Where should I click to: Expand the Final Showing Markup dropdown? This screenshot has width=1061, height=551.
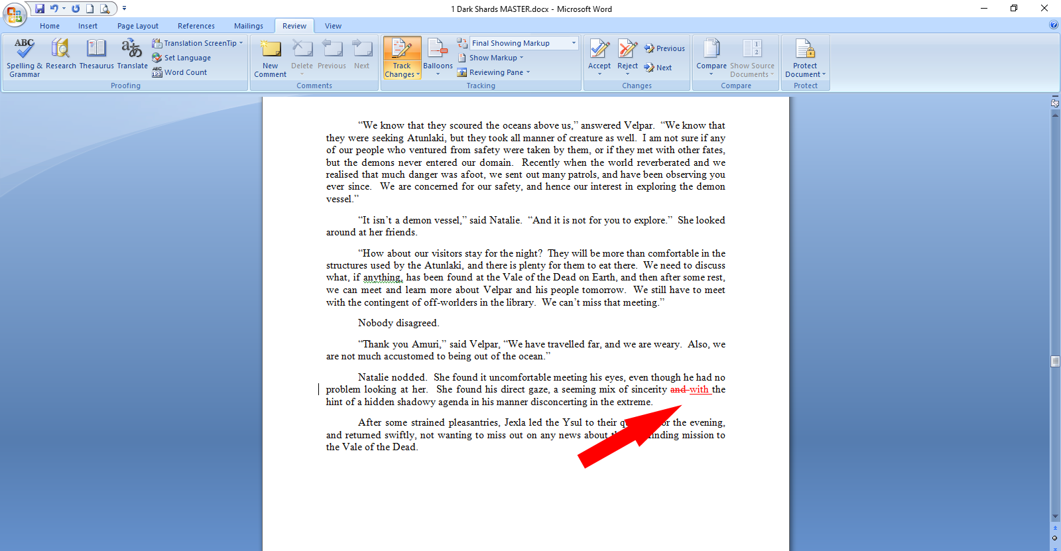tap(574, 43)
